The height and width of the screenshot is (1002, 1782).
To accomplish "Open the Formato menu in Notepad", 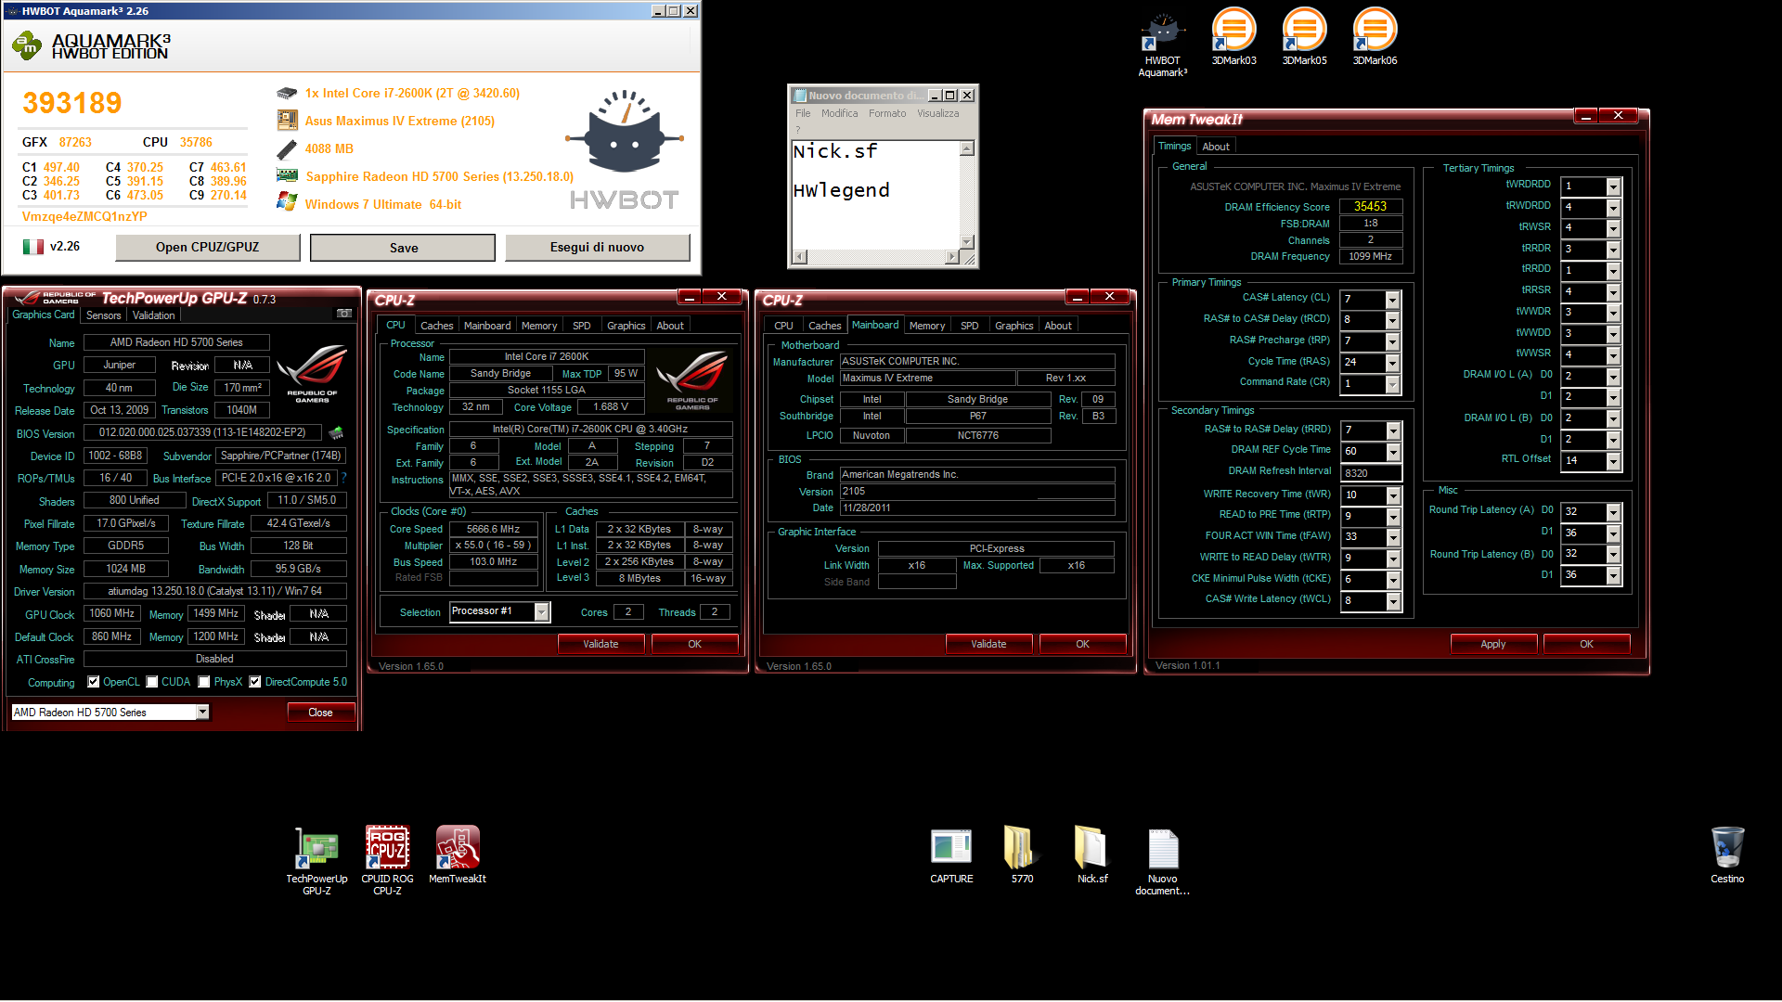I will tap(887, 113).
